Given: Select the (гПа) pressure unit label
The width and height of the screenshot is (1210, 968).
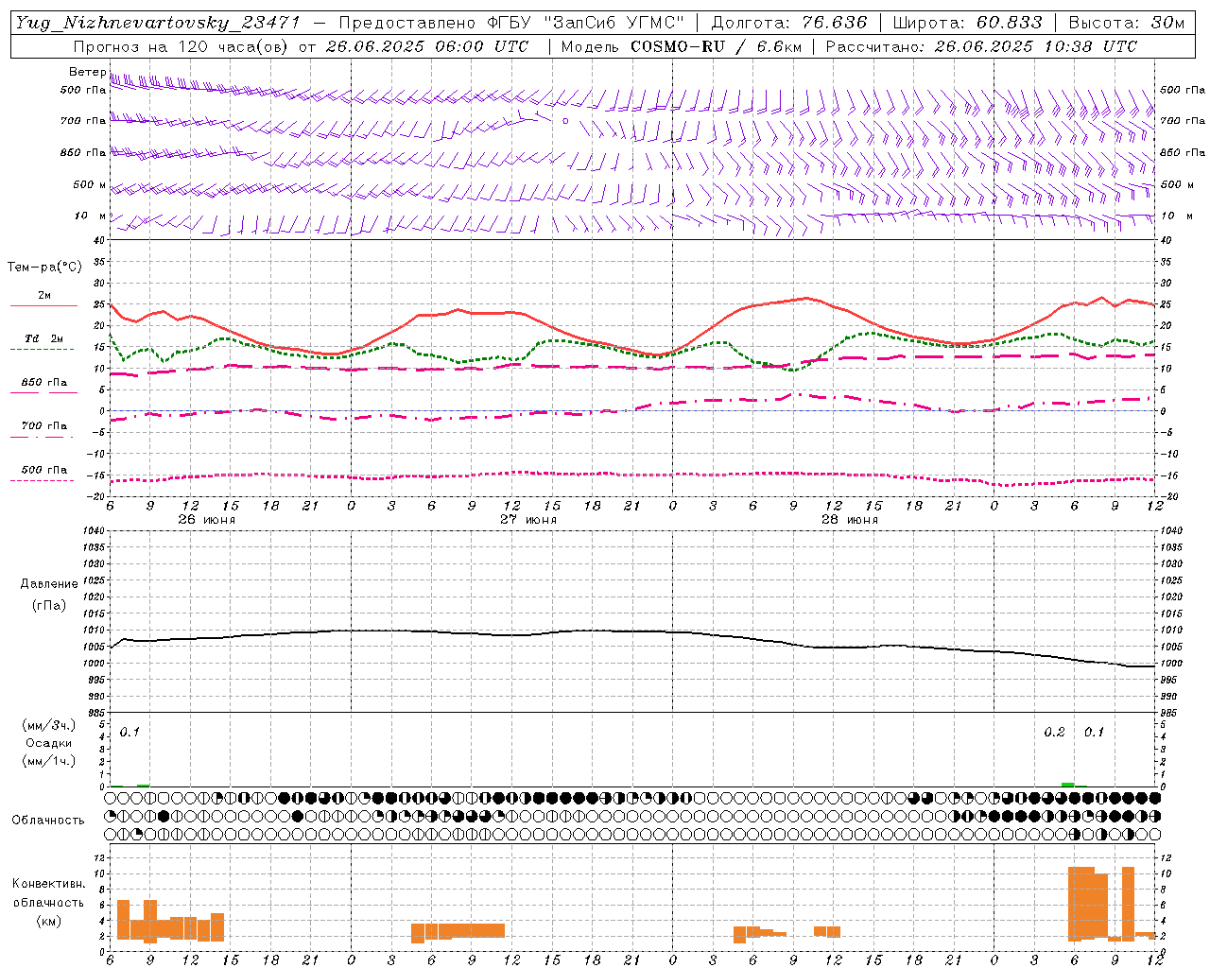Looking at the screenshot, I should 48,605.
